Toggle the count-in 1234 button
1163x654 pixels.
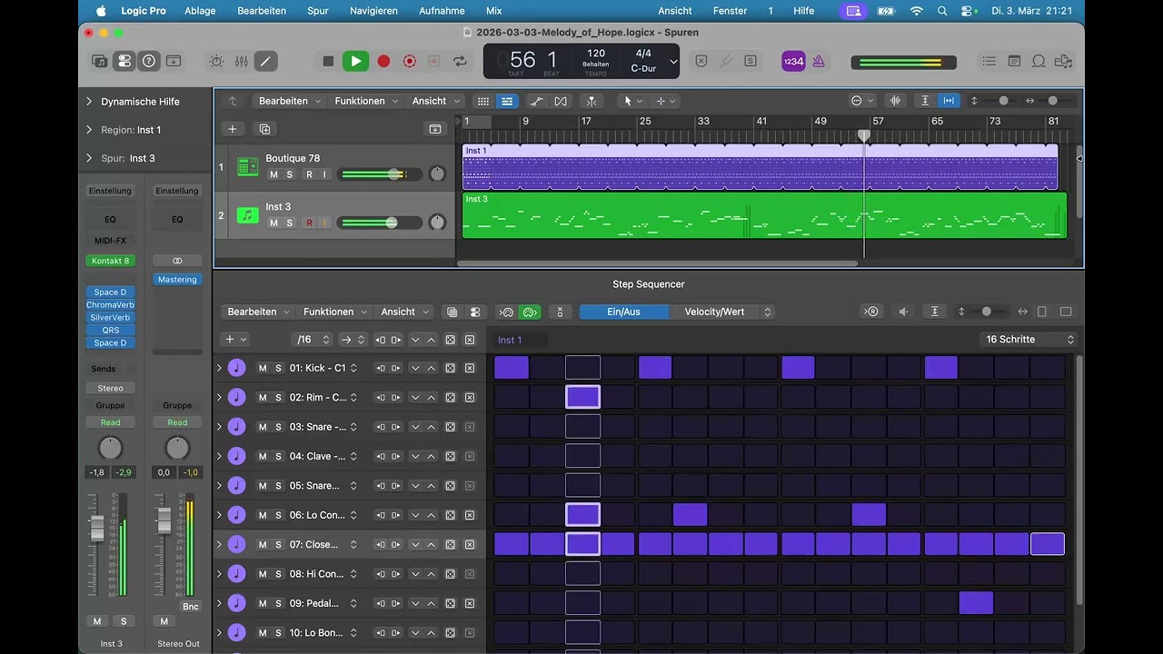point(793,61)
